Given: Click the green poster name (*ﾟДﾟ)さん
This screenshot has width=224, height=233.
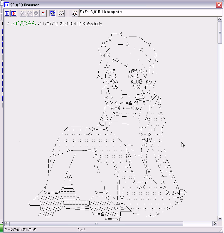Looking at the screenshot, I should point(25,24).
